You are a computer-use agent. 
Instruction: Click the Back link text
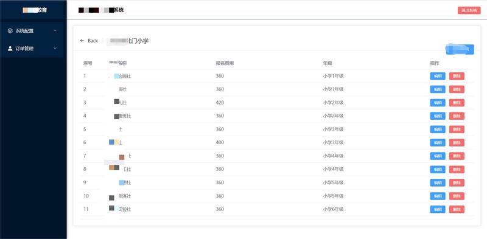point(93,41)
